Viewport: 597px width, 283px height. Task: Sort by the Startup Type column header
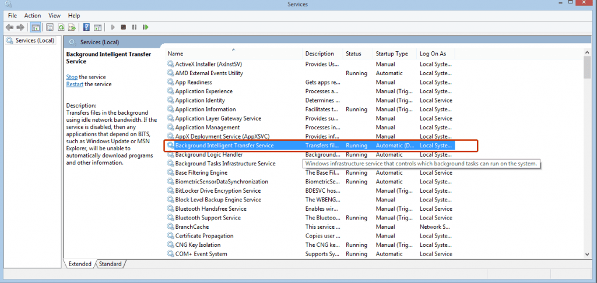point(395,54)
